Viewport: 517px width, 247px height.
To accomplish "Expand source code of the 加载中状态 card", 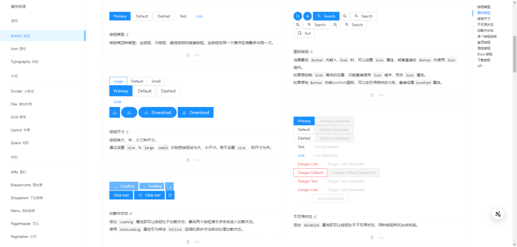I will (x=197, y=242).
